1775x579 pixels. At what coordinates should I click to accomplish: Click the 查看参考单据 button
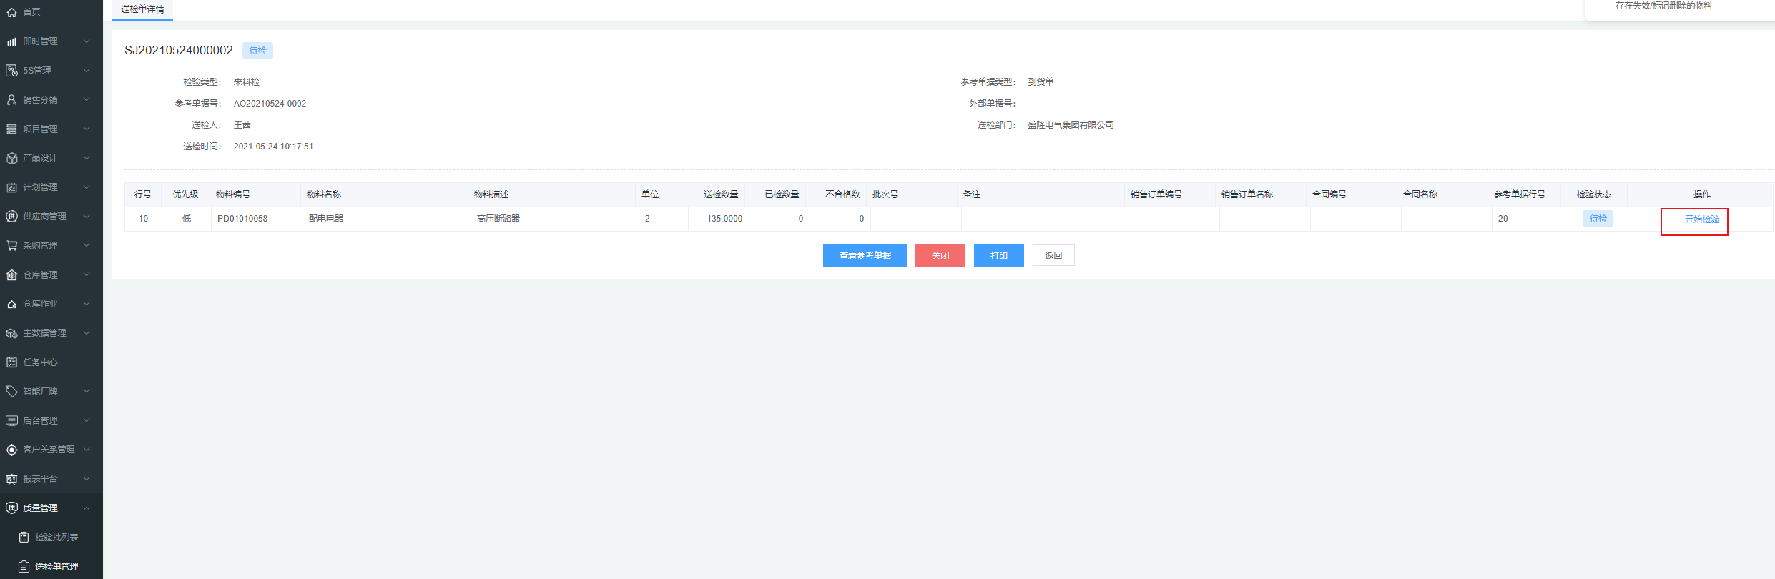coord(865,255)
